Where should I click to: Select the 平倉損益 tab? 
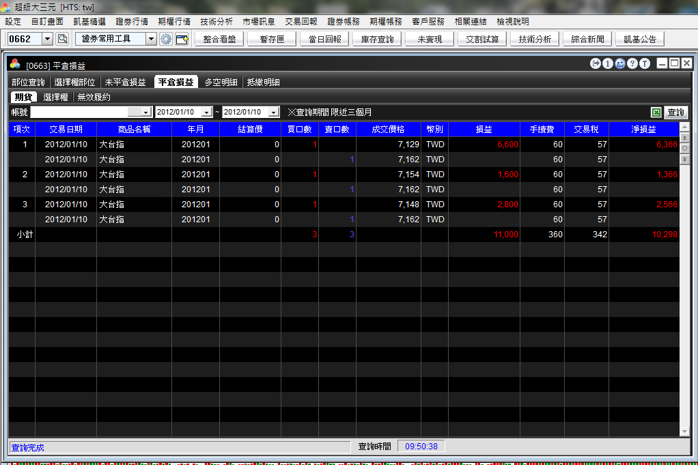point(176,82)
